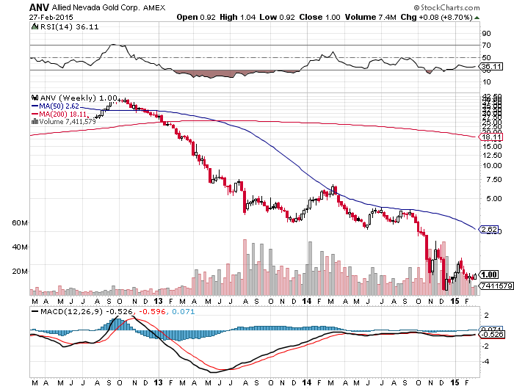Screen dimensions: 514x389
Task: Click year 14 on the MACD panel time axis
Action: coord(306,382)
